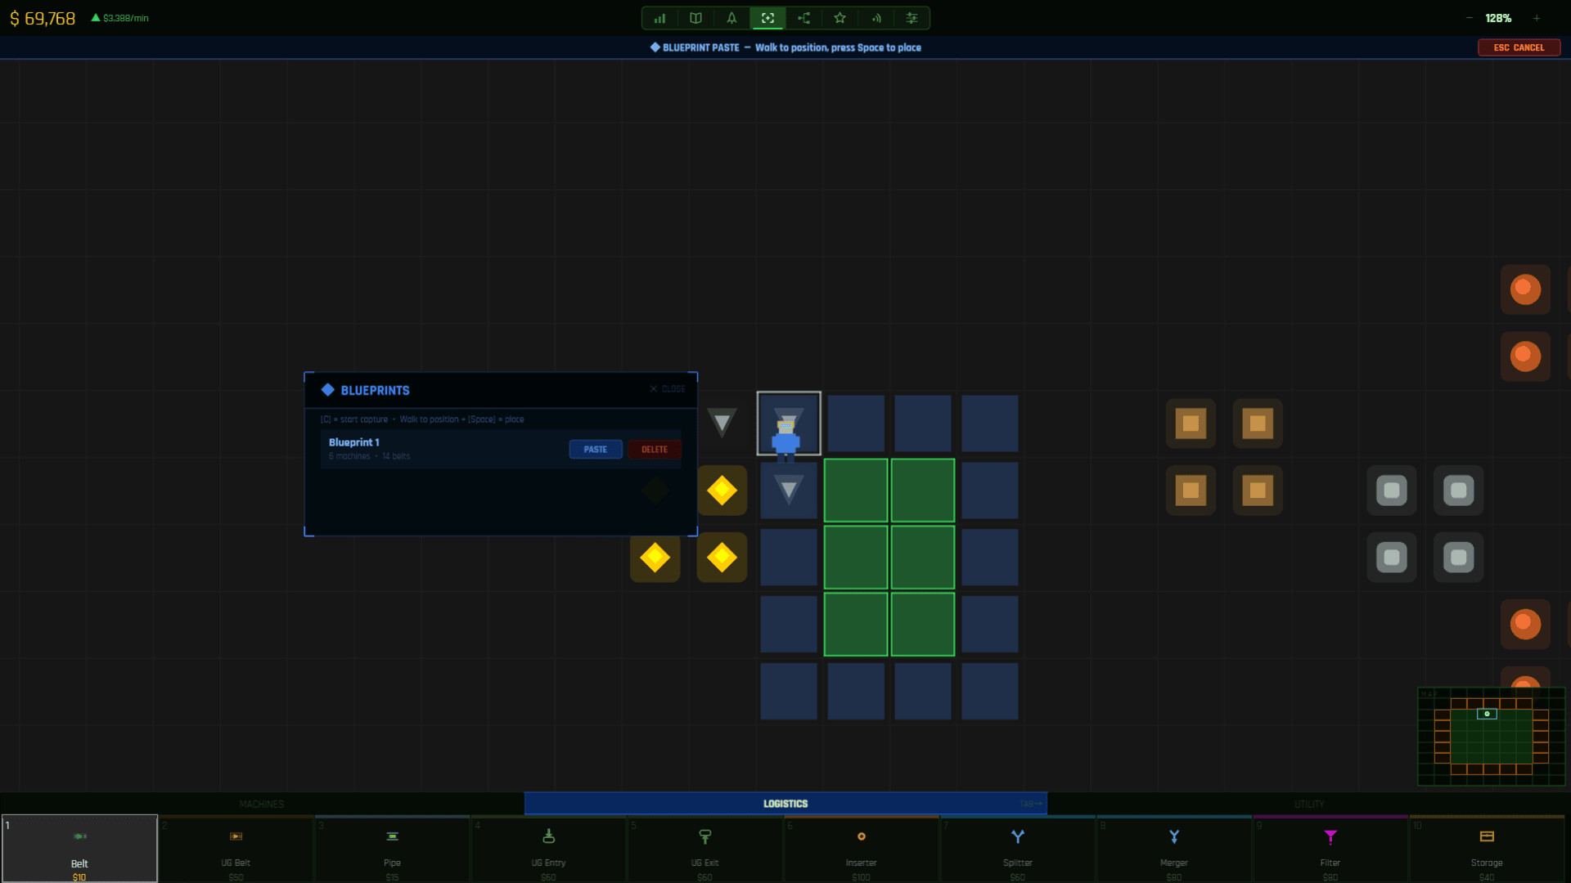Screen dimensions: 1571x883
Task: Select the UG Exit item
Action: (704, 849)
